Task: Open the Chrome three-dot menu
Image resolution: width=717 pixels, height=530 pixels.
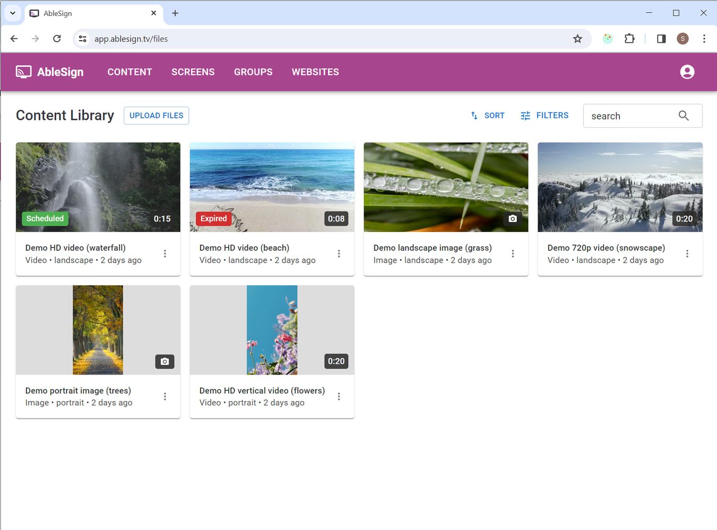Action: 704,39
